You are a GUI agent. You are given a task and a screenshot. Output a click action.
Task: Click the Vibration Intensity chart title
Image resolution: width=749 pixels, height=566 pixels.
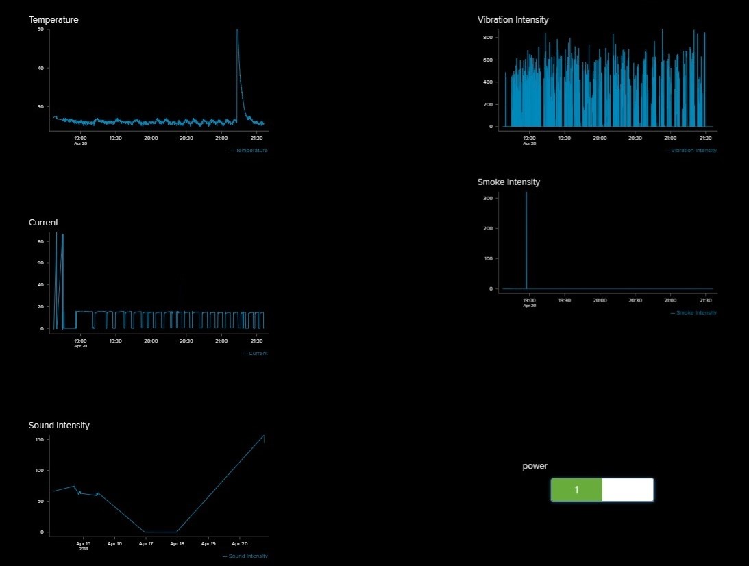(x=513, y=20)
